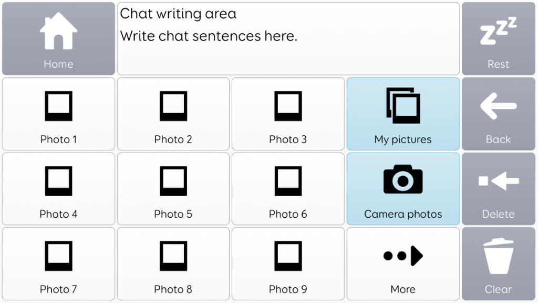The width and height of the screenshot is (538, 303).
Task: Choose Photo 6 thumbnail
Action: point(288,189)
